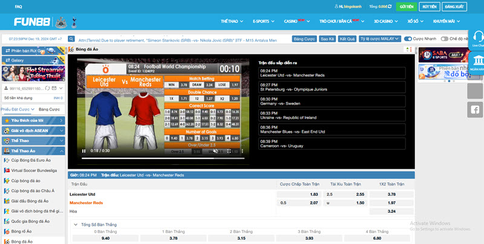Expand the E-SPORTS nav menu
The height and width of the screenshot is (244, 484).
(263, 21)
